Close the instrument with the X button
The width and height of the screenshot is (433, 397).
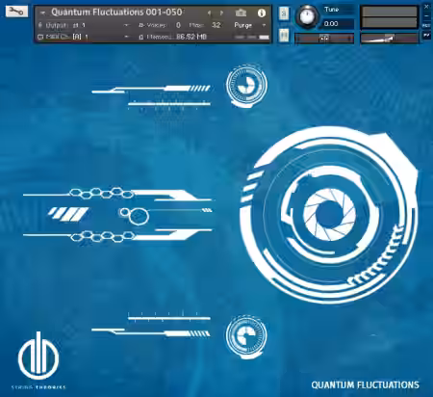(426, 7)
